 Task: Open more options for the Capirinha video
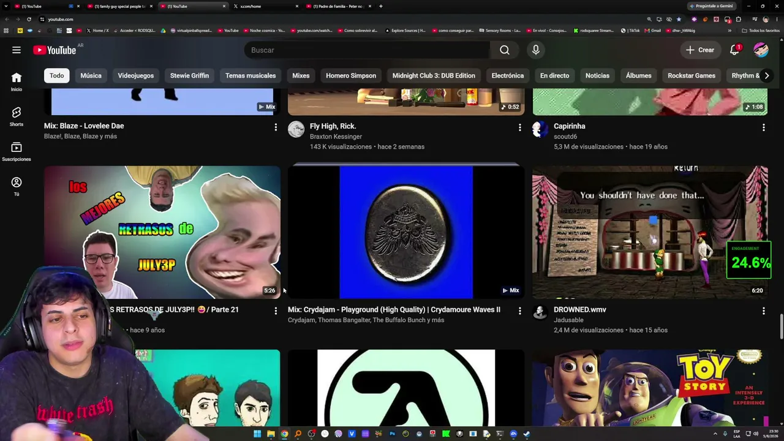click(764, 127)
